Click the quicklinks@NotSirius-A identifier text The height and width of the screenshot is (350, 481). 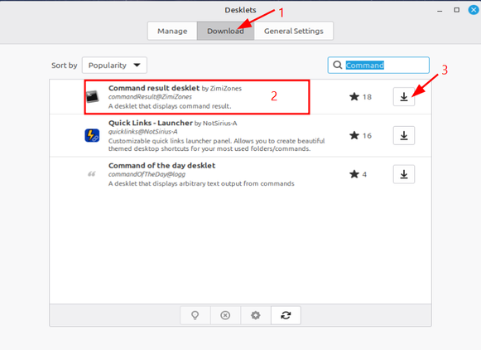pyautogui.click(x=142, y=132)
